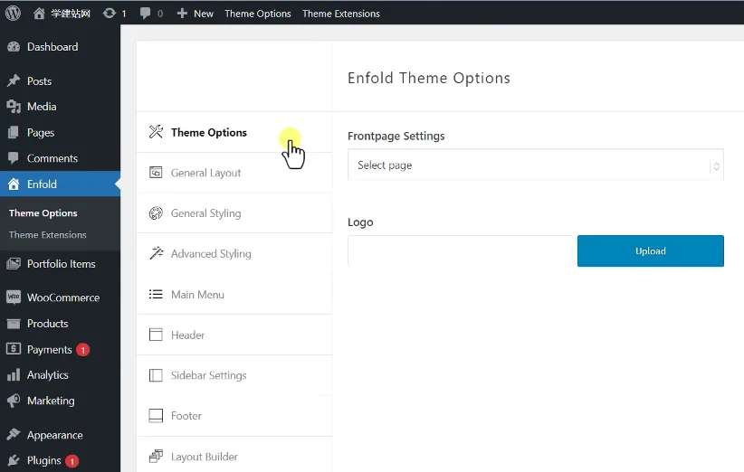
Task: Click the Layout Builder icon
Action: 156,457
